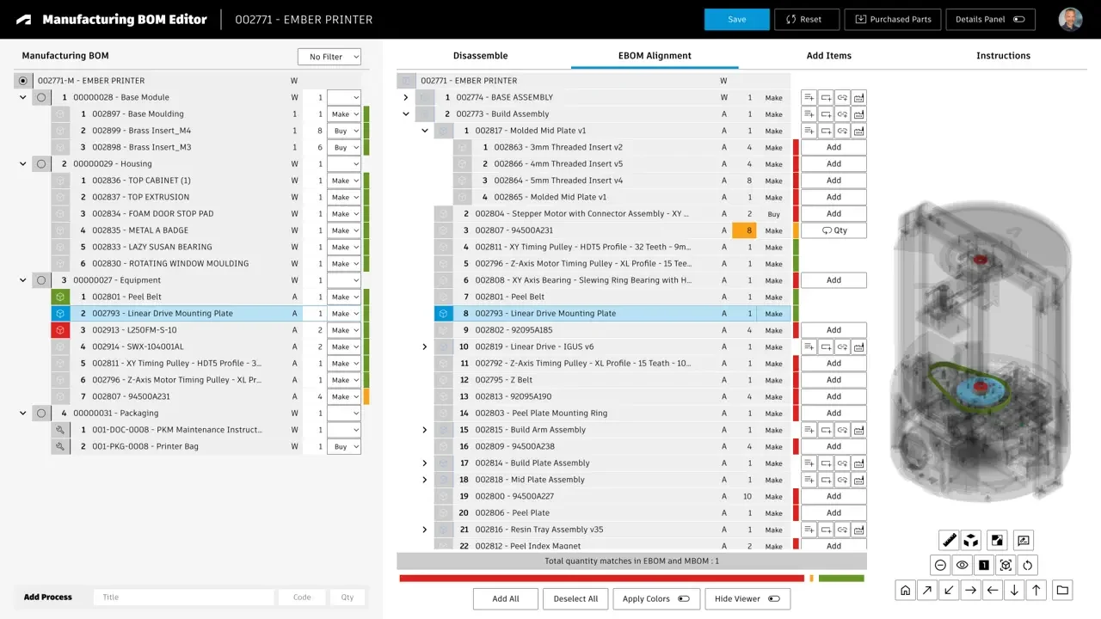Collapse the 00000029 - Housing node

23,164
